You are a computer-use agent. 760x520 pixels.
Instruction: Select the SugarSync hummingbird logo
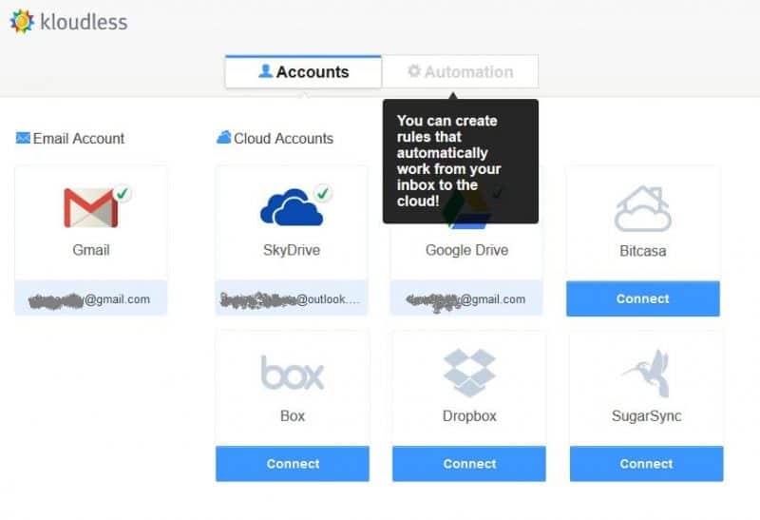click(647, 373)
